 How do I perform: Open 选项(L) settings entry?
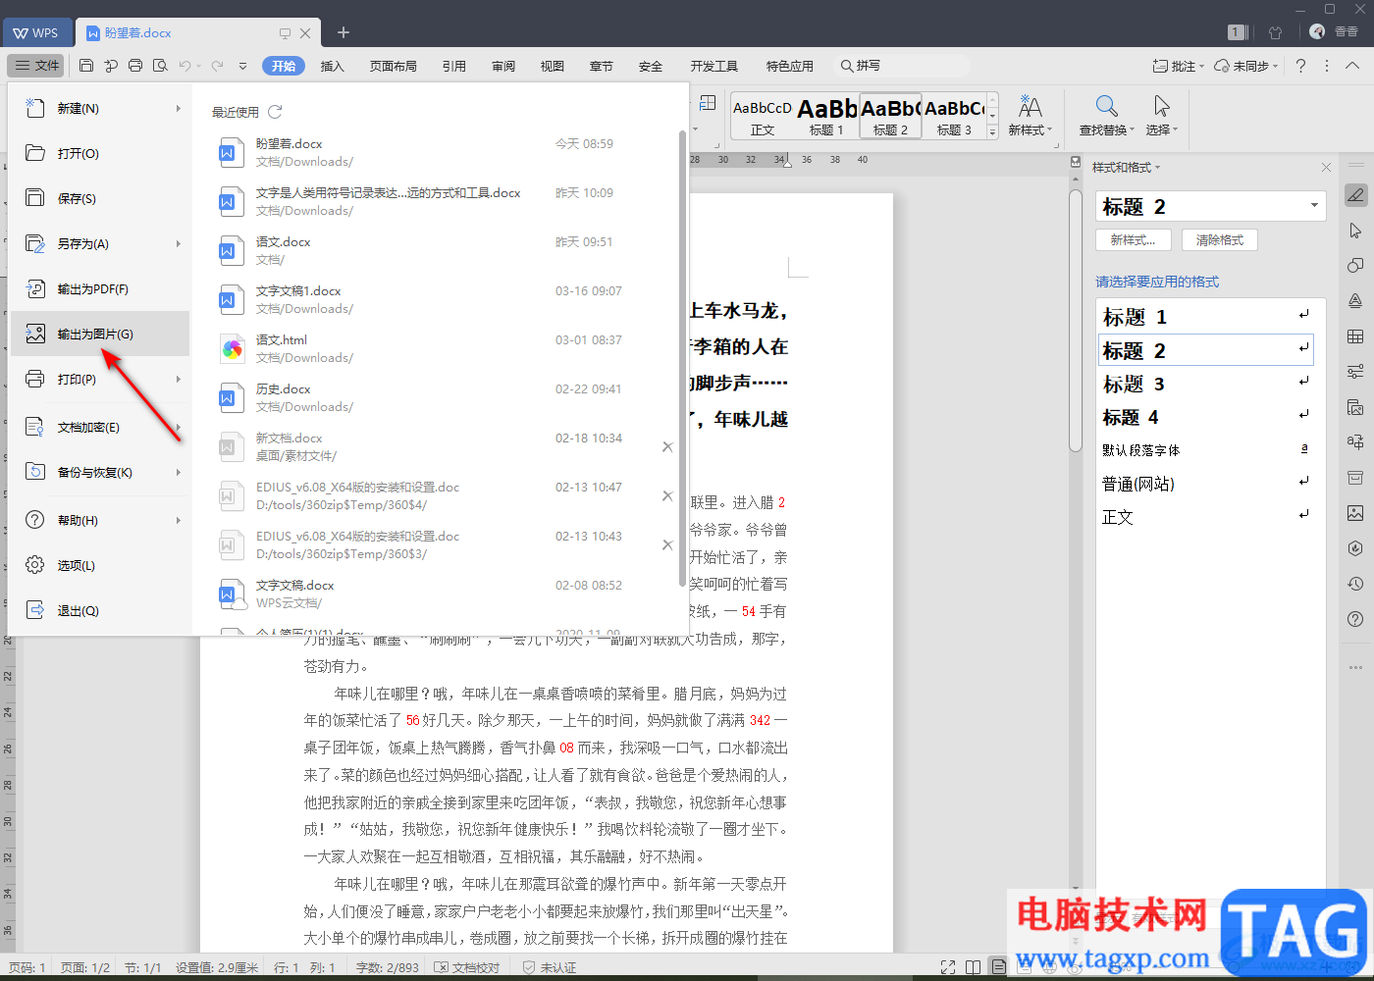[100, 566]
